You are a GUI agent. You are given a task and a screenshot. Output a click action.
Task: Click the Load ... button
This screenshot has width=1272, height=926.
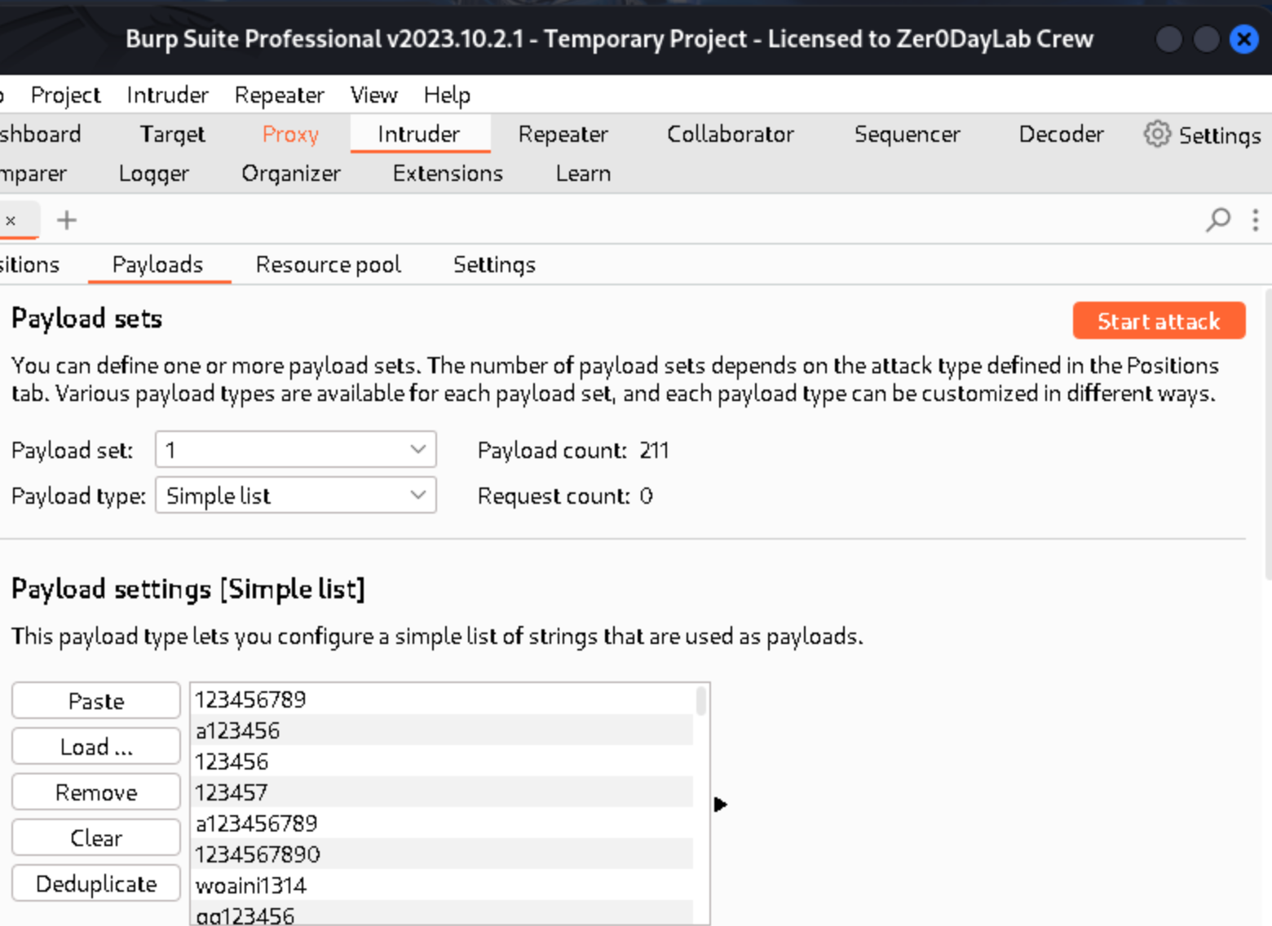pos(96,746)
